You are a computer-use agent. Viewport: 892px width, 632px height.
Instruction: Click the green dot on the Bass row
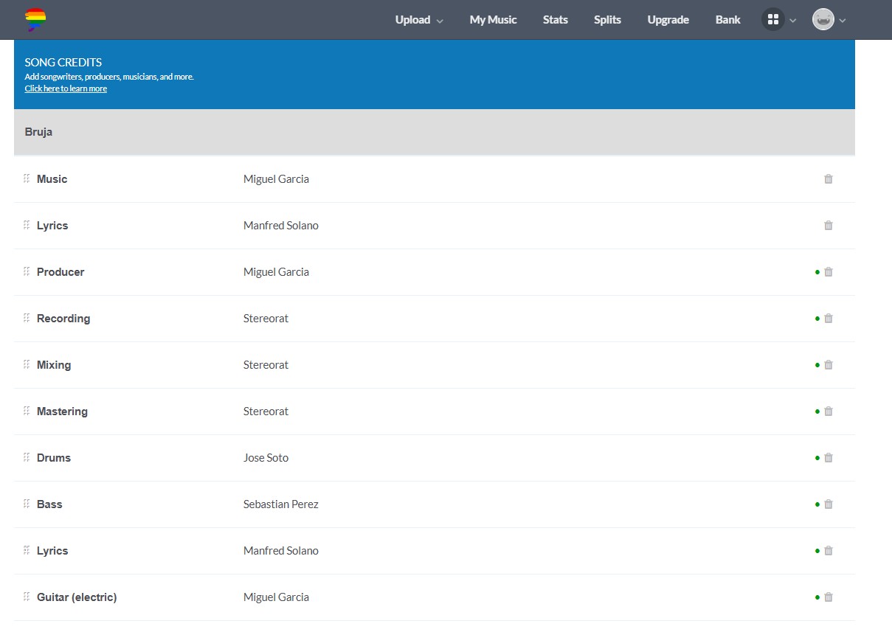click(x=817, y=504)
